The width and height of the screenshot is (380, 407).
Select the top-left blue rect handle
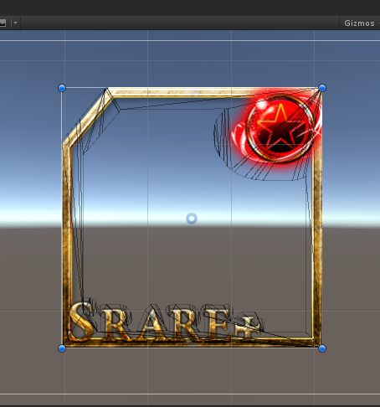[62, 88]
